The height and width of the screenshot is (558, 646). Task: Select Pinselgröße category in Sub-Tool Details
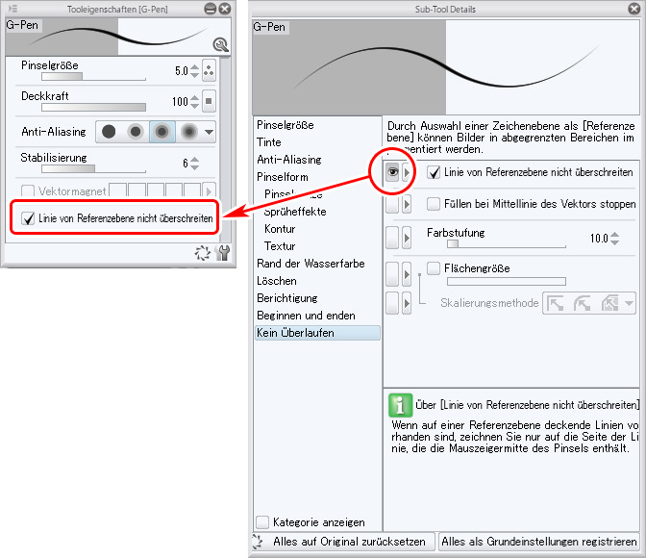click(x=317, y=125)
